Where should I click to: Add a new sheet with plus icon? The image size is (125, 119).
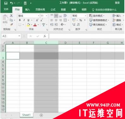[x=41, y=115]
